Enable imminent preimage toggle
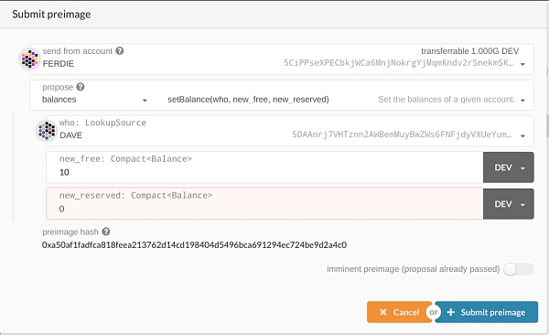 pos(518,269)
